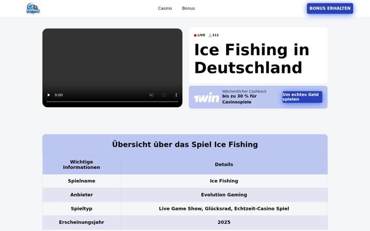This screenshot has width=370, height=231.
Task: Click the Wichtige Informationen column header
Action: [x=81, y=165]
